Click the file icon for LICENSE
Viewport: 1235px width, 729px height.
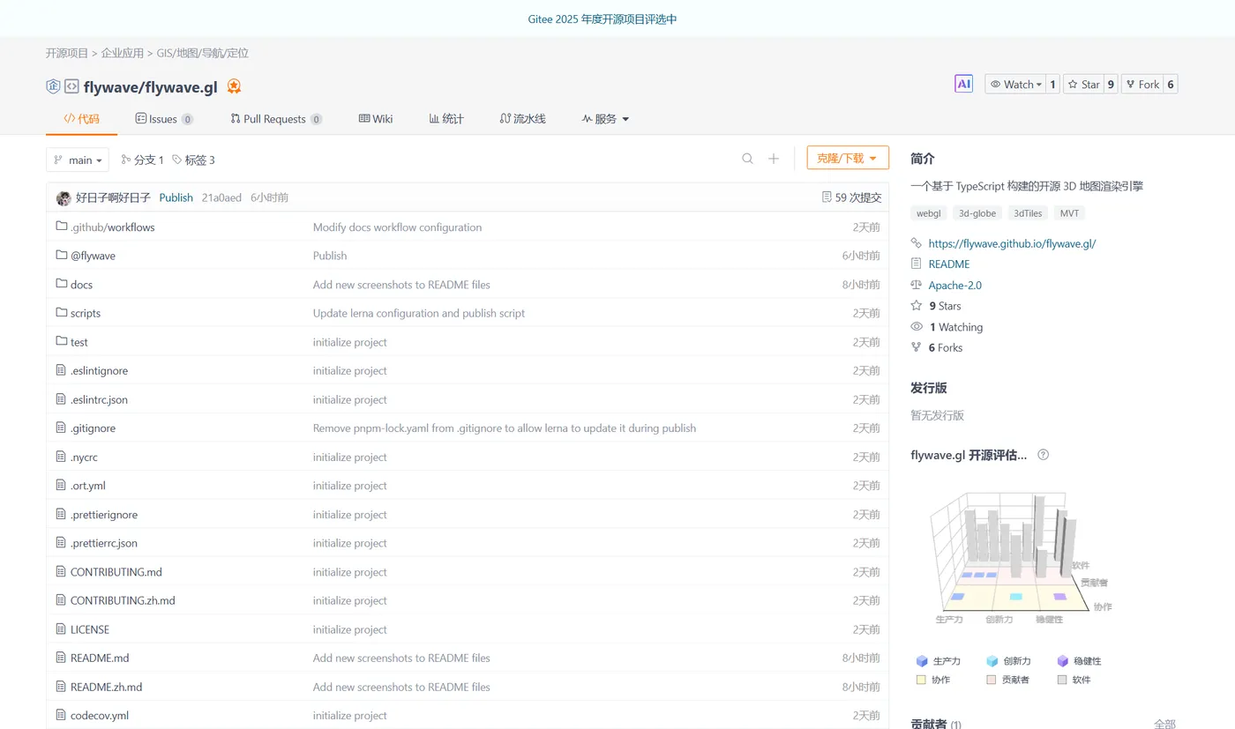point(62,629)
